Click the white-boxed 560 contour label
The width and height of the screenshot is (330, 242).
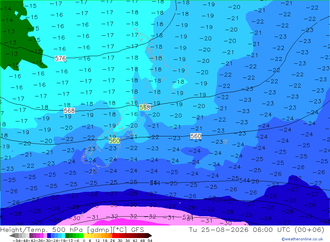tap(196, 136)
